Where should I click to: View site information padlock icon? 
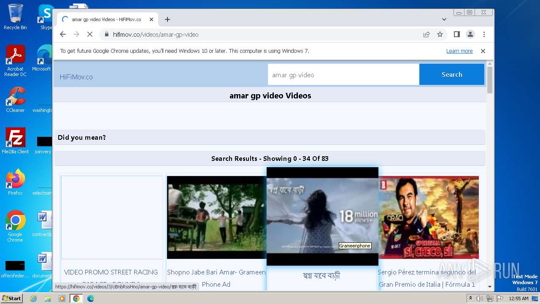[106, 35]
